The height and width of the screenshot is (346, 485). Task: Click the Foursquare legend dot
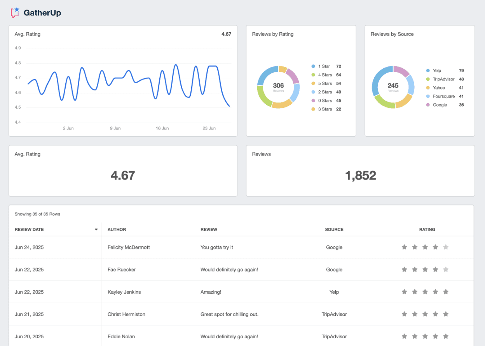tap(428, 96)
